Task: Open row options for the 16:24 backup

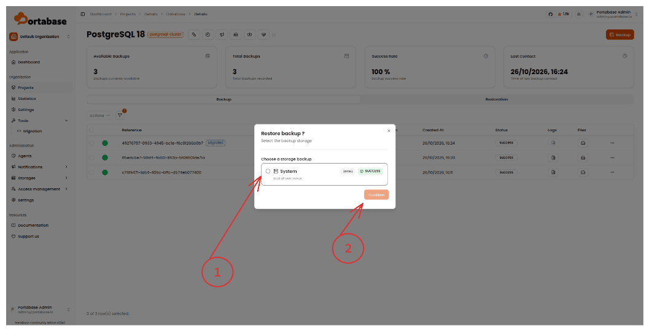Action: 612,143
